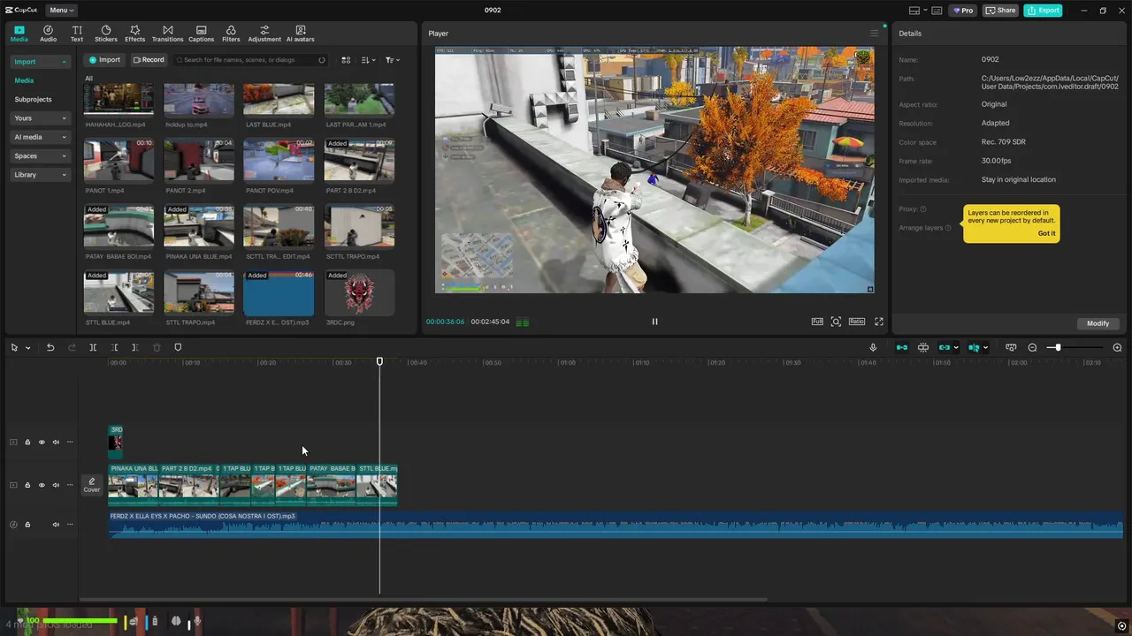
Task: Open the Filters panel icon
Action: (x=231, y=34)
